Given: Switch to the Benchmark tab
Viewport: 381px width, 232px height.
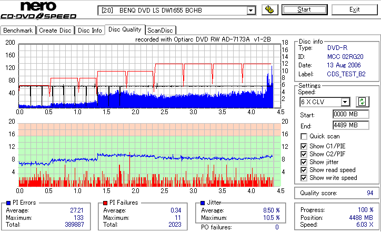Looking at the screenshot, I should (18, 31).
